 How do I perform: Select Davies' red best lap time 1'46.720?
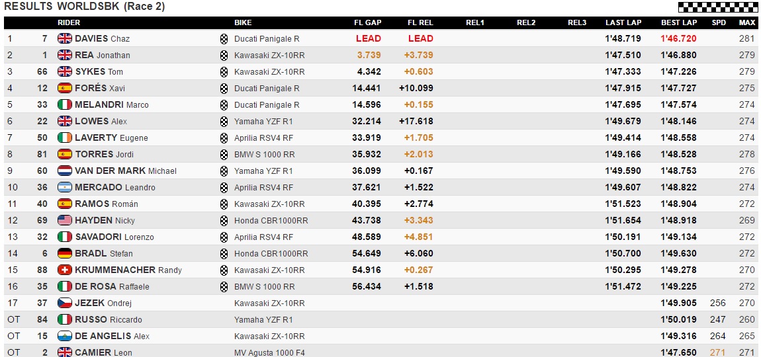(x=678, y=38)
